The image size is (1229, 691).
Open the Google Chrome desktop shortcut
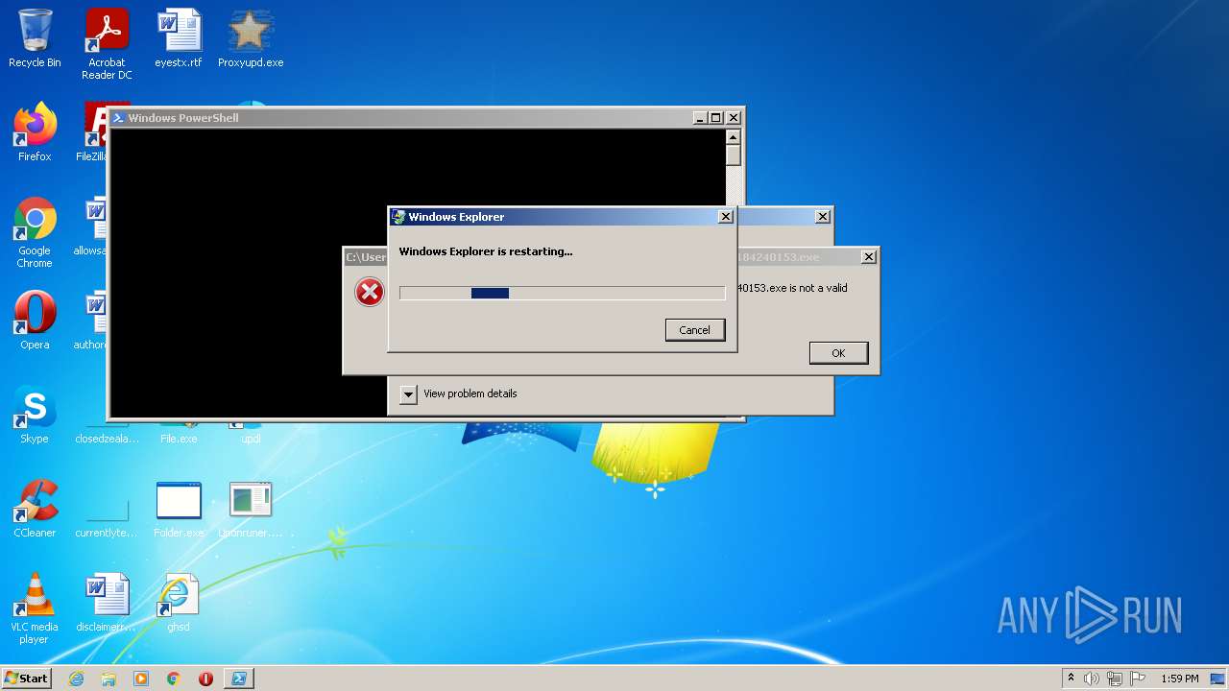[x=35, y=232]
